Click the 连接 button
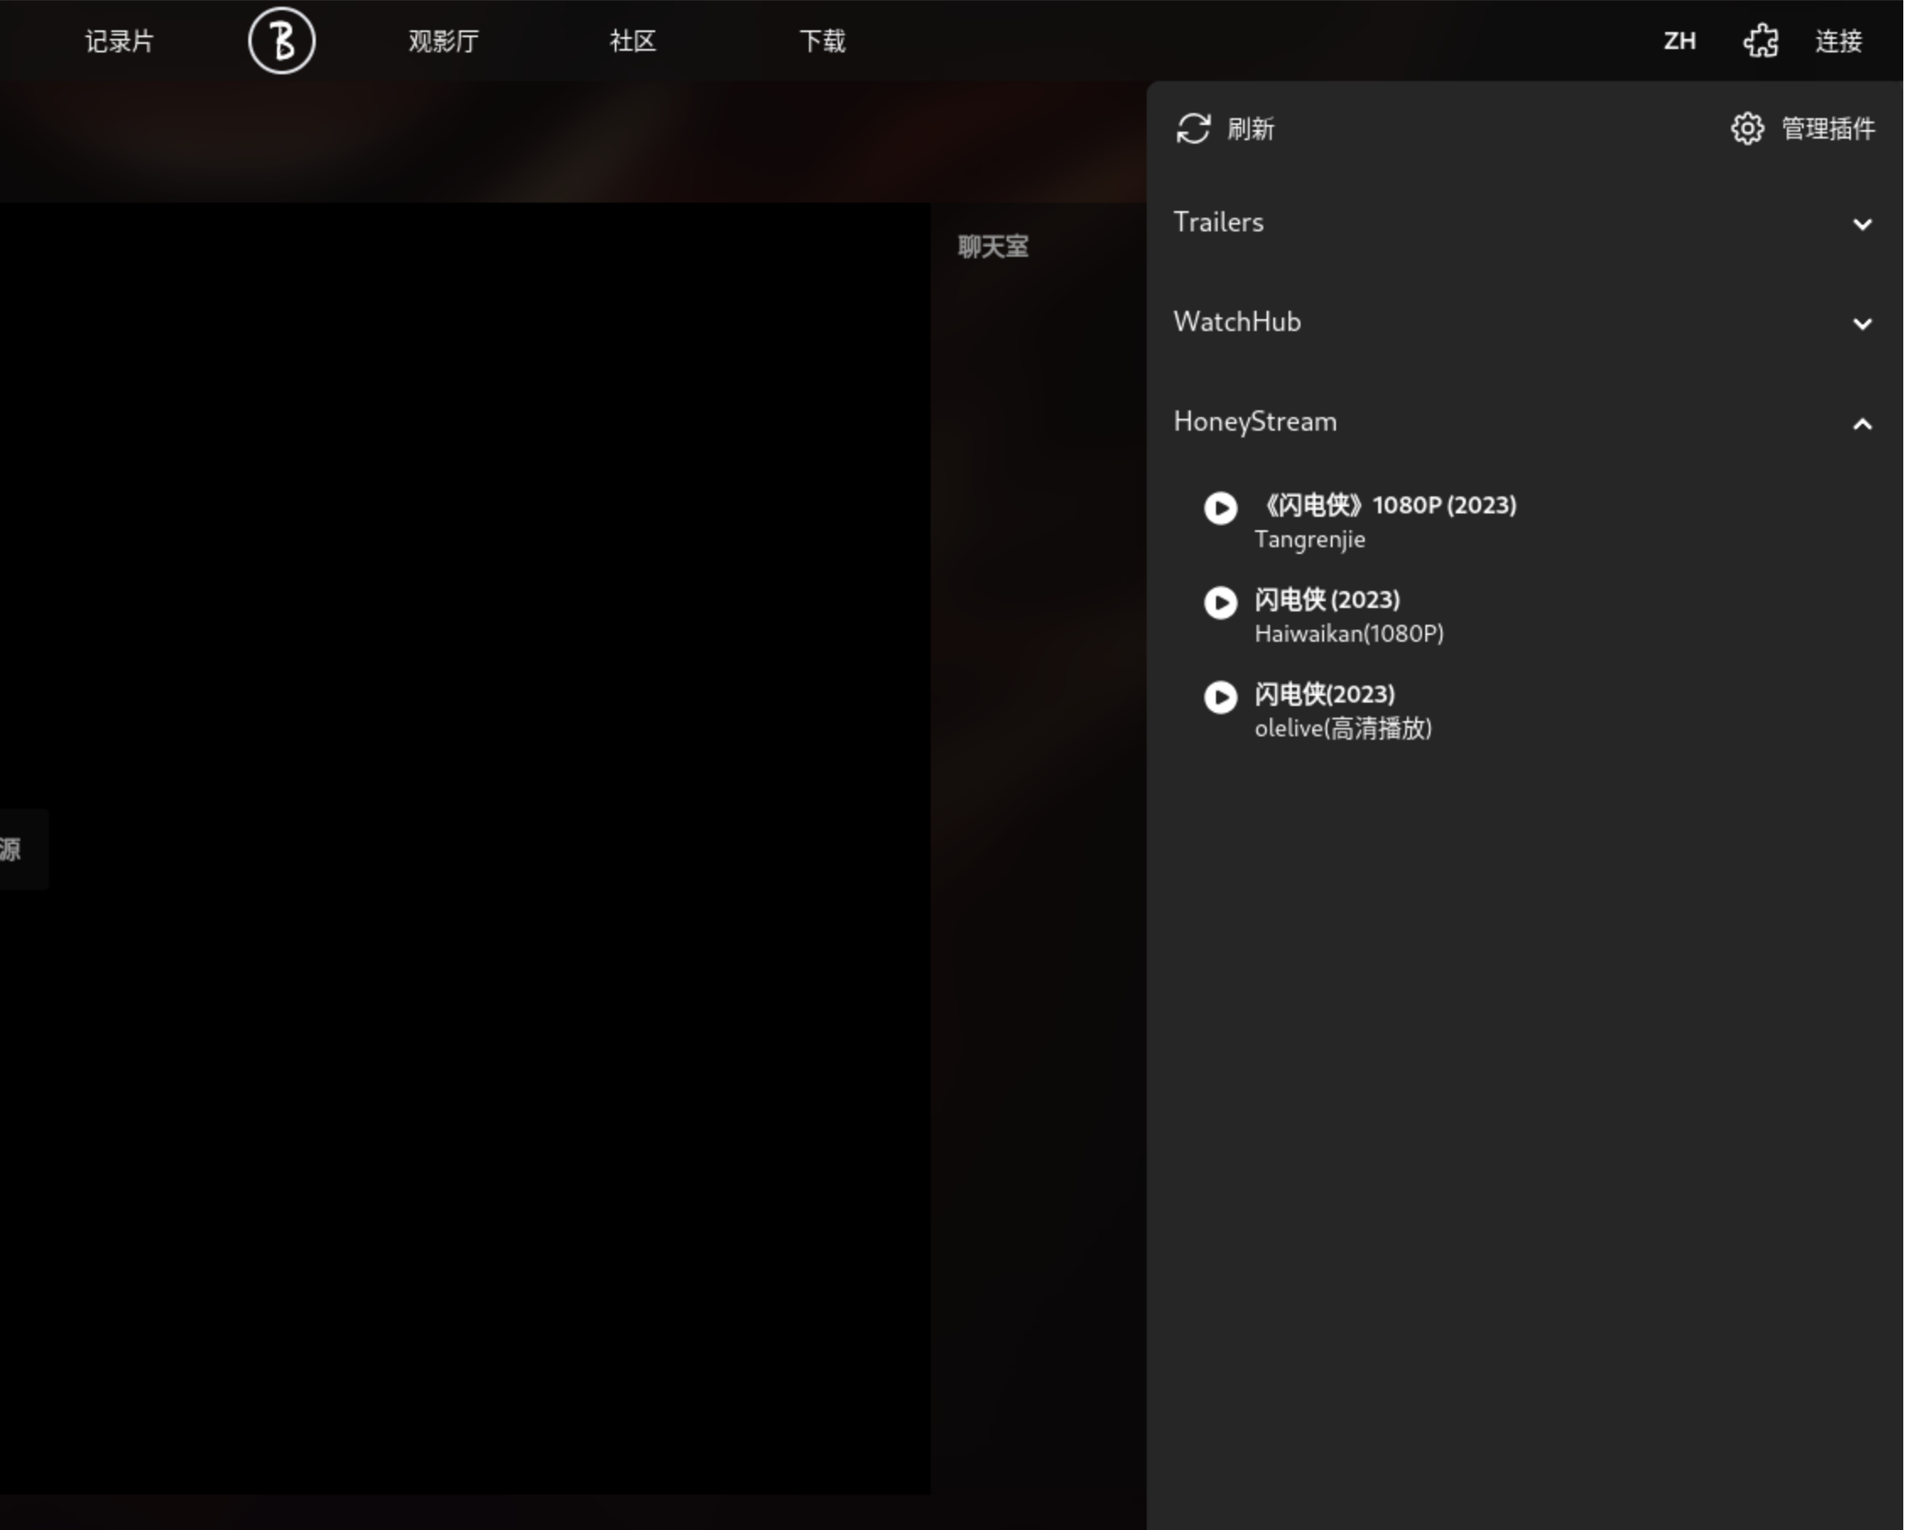This screenshot has height=1530, width=1905. 1839,41
